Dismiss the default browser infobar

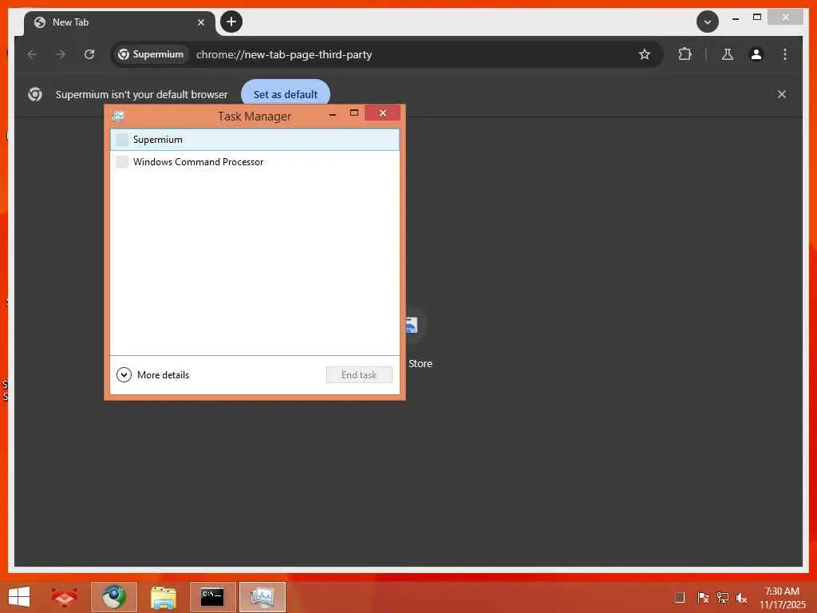[782, 94]
